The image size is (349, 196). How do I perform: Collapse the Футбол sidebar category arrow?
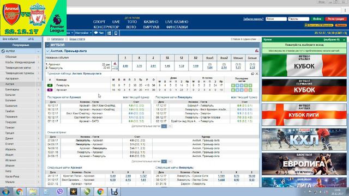[x=38, y=51]
